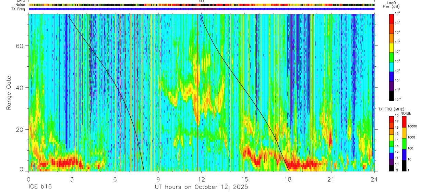Click the '14' TX frequency legend value

[x=397, y=140]
